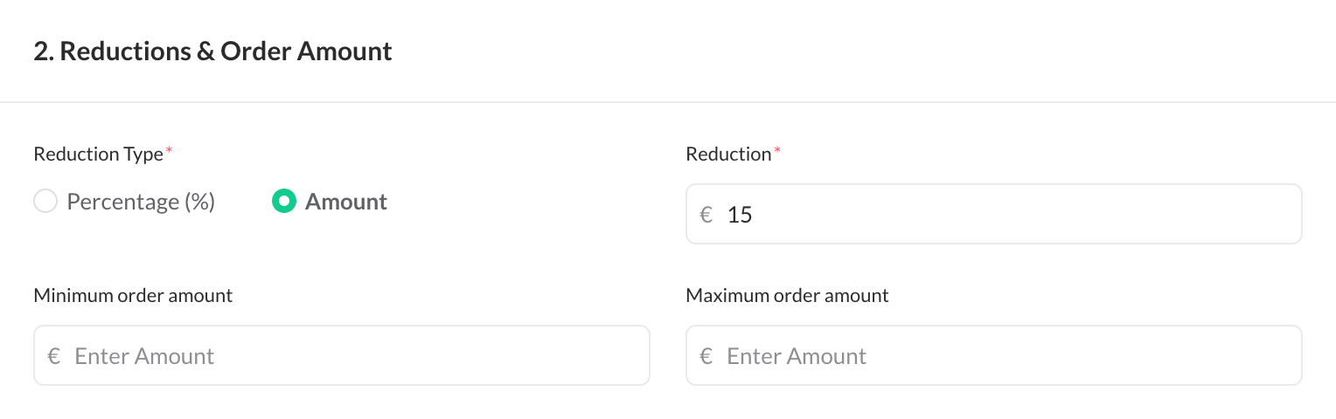Select the Percentage (%) radio button
The image size is (1336, 419).
pyautogui.click(x=45, y=202)
